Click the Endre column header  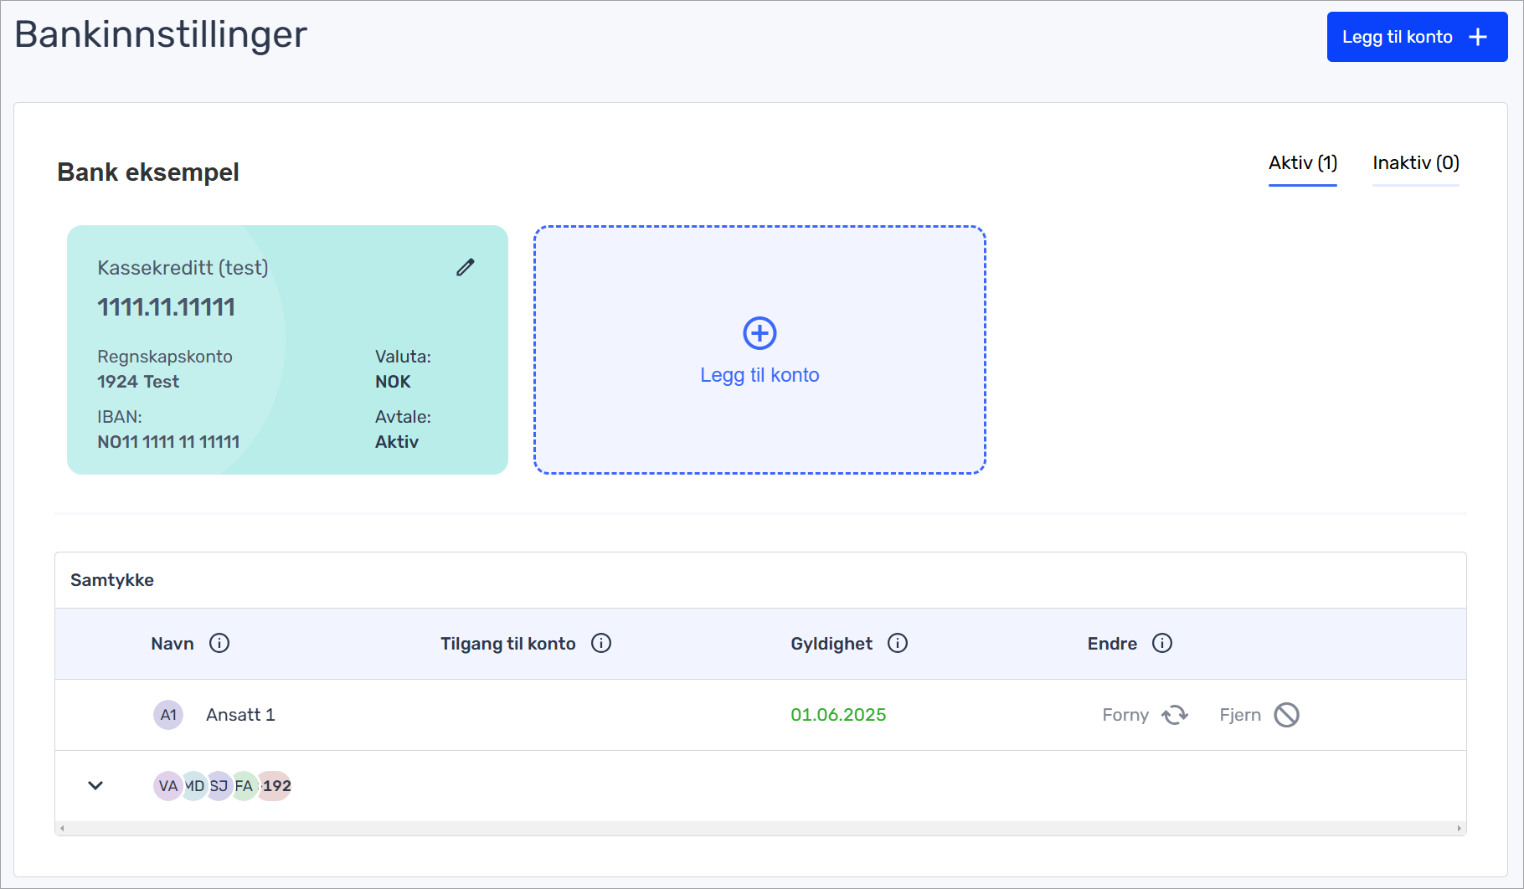click(1112, 644)
